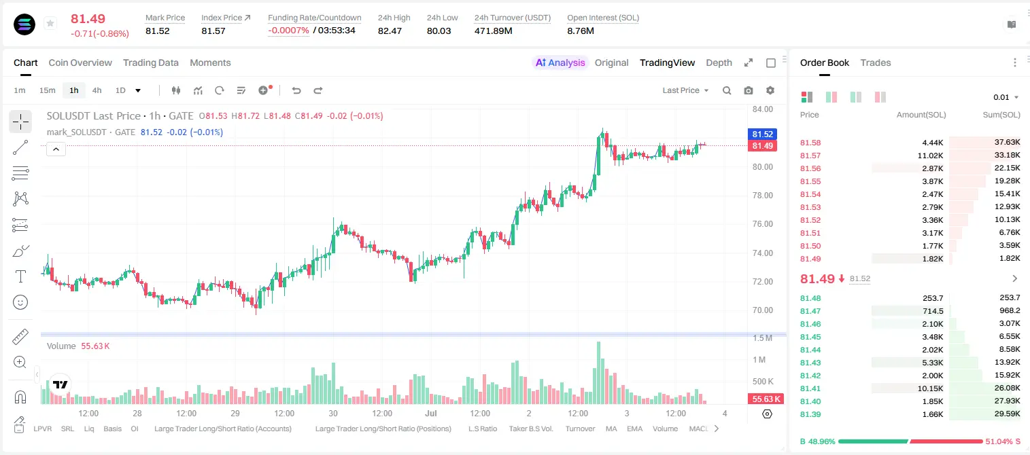This screenshot has height=455, width=1030.
Task: Click the 81.58 ask price row
Action: 910,143
